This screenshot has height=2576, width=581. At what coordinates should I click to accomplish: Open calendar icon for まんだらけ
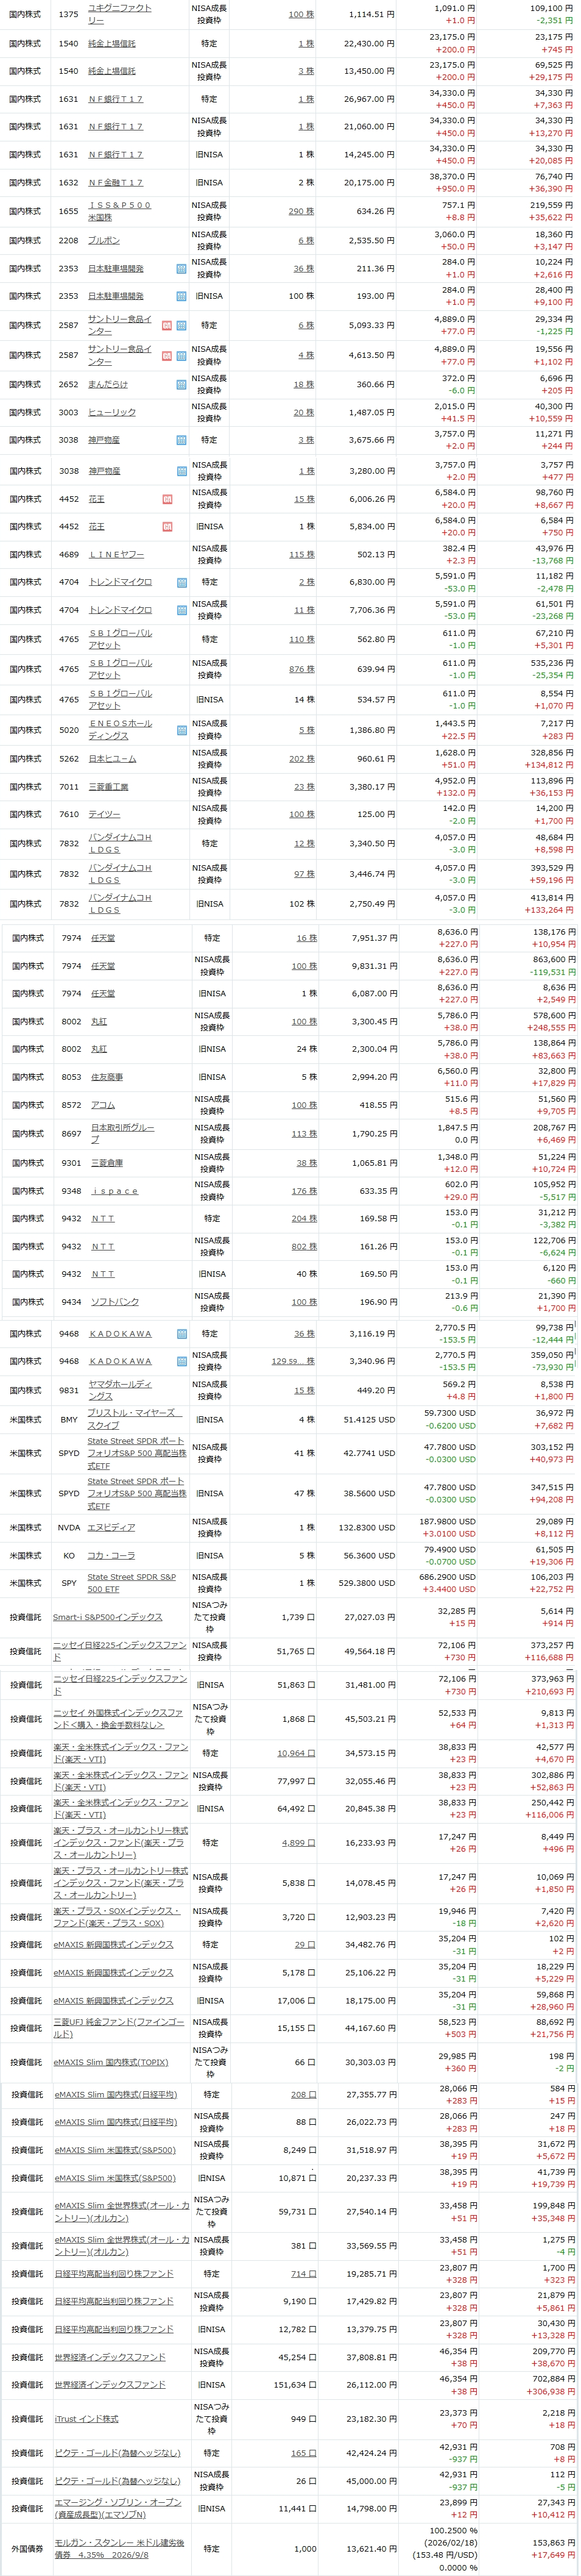(181, 384)
